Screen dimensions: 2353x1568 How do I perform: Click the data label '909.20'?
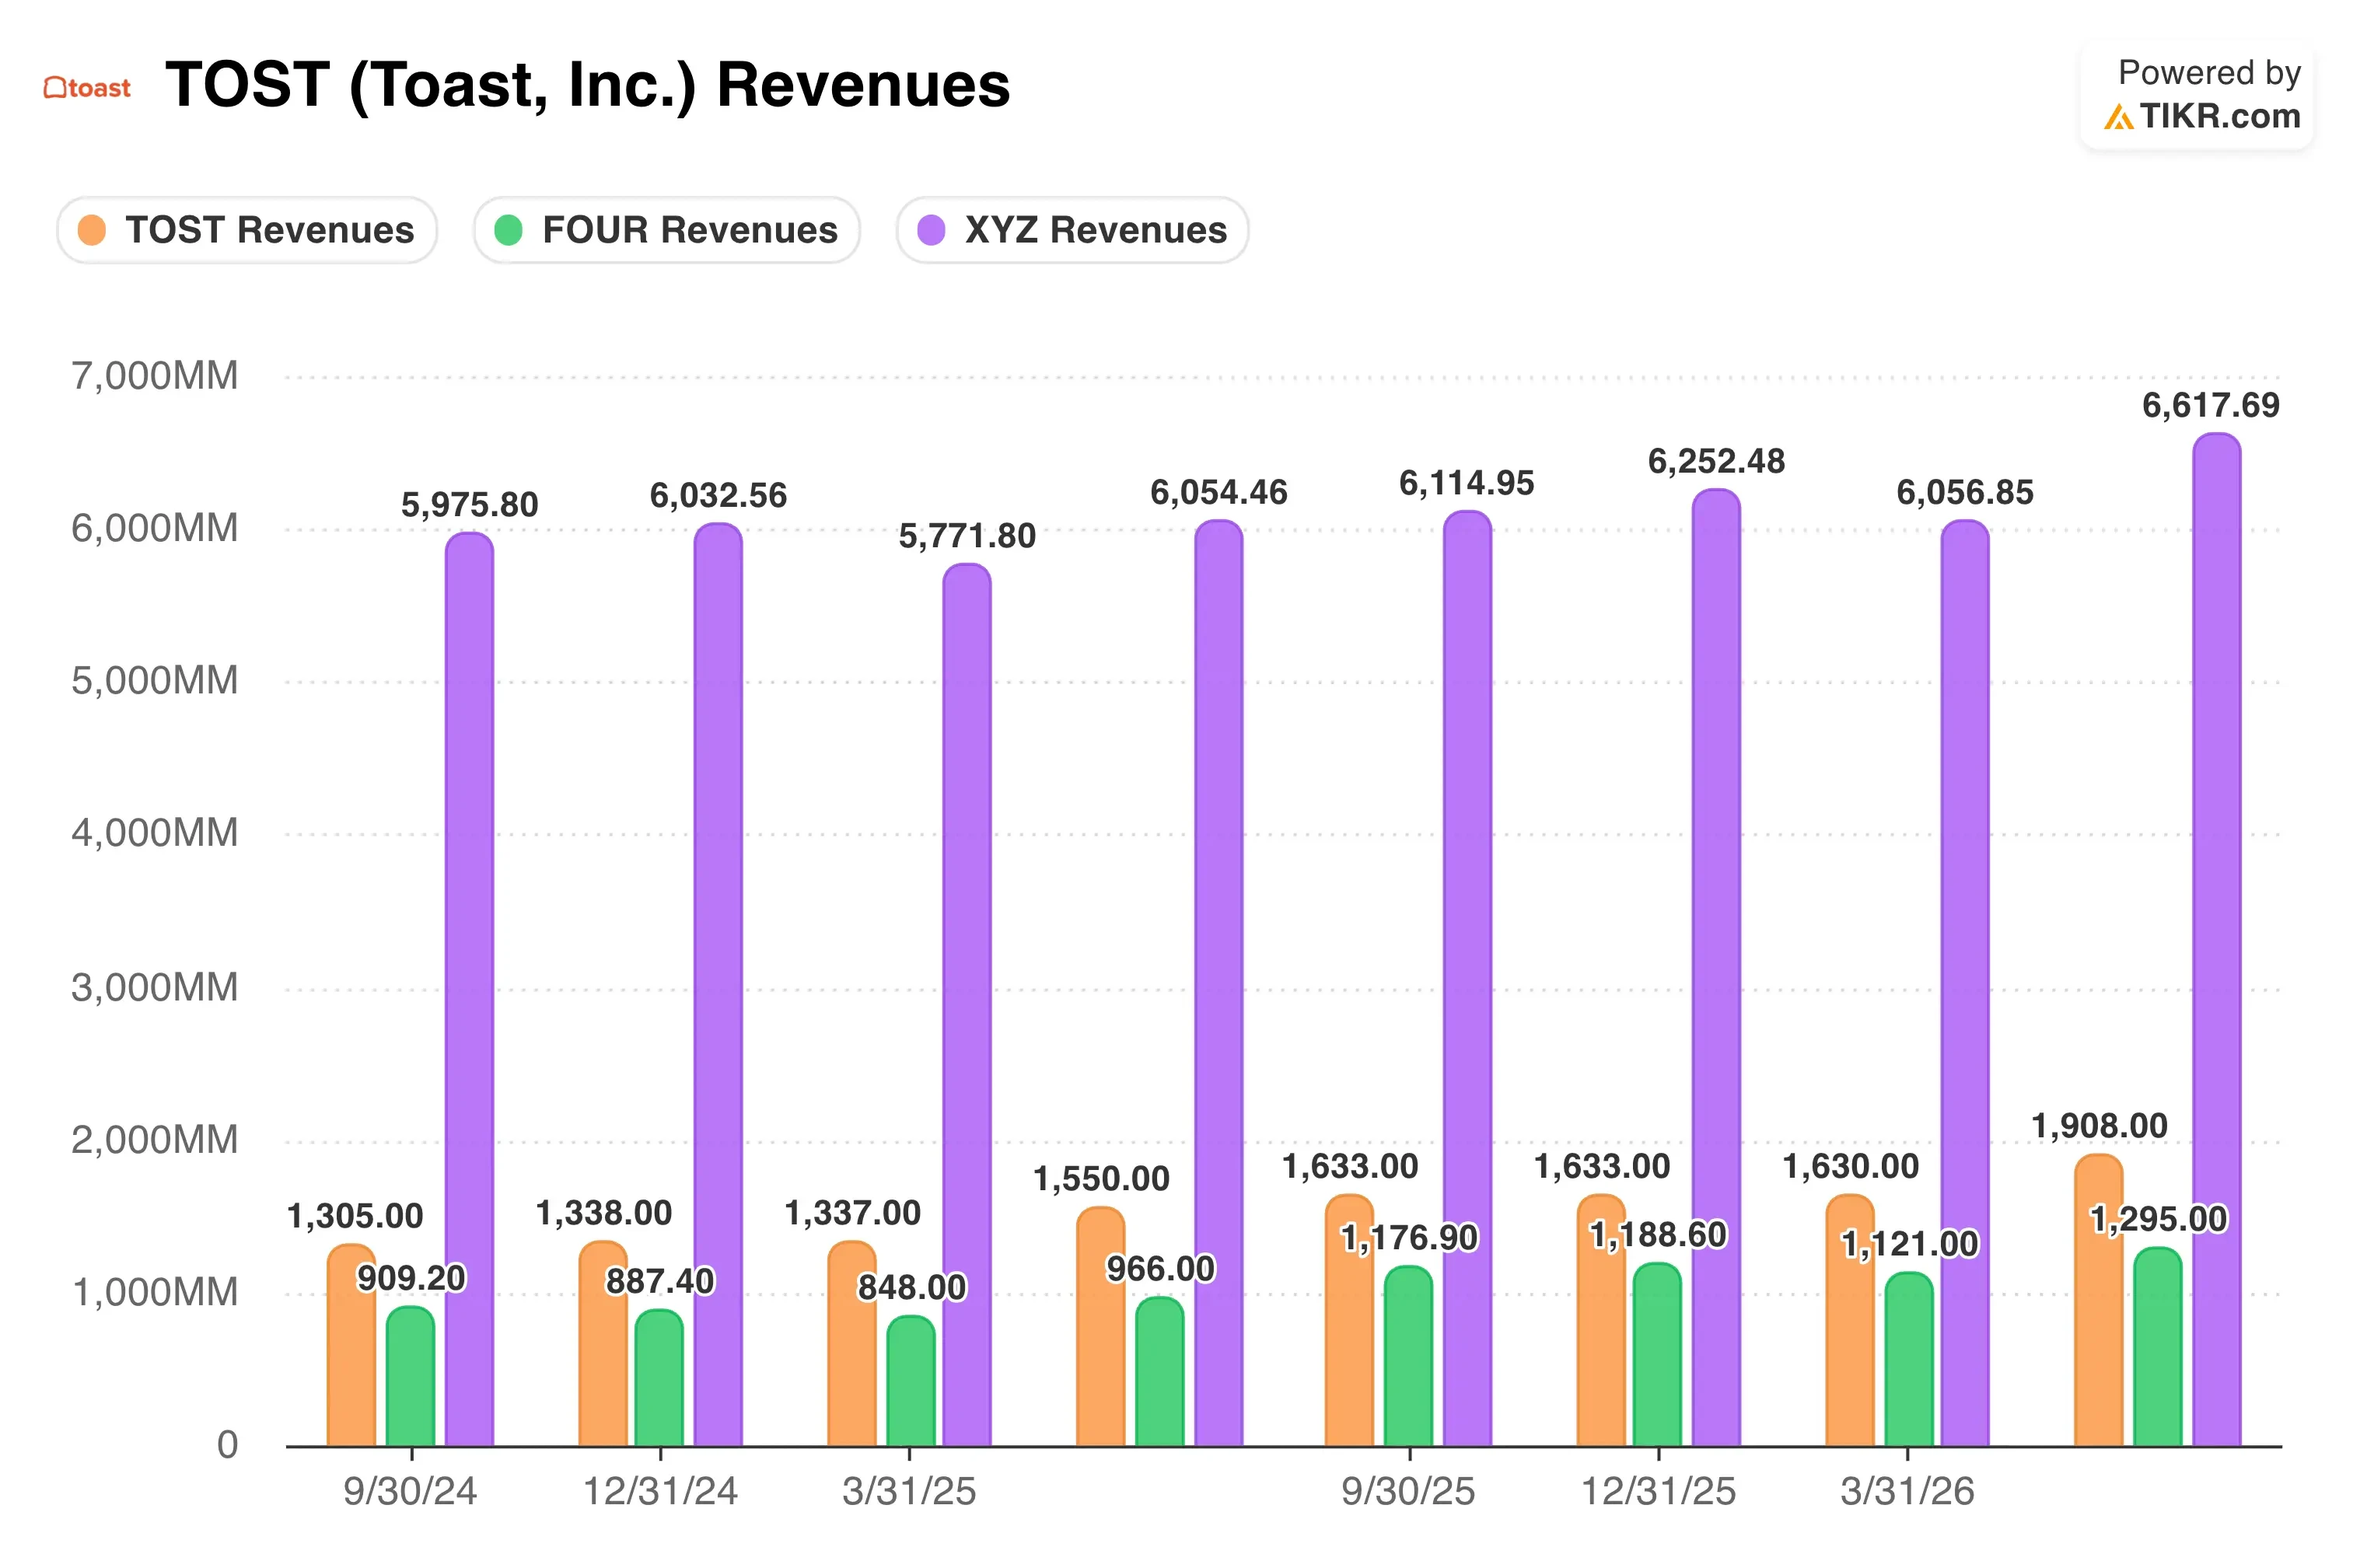click(411, 1278)
